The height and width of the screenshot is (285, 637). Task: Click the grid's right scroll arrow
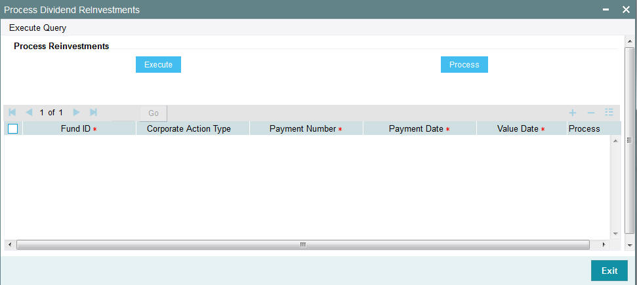pos(604,245)
